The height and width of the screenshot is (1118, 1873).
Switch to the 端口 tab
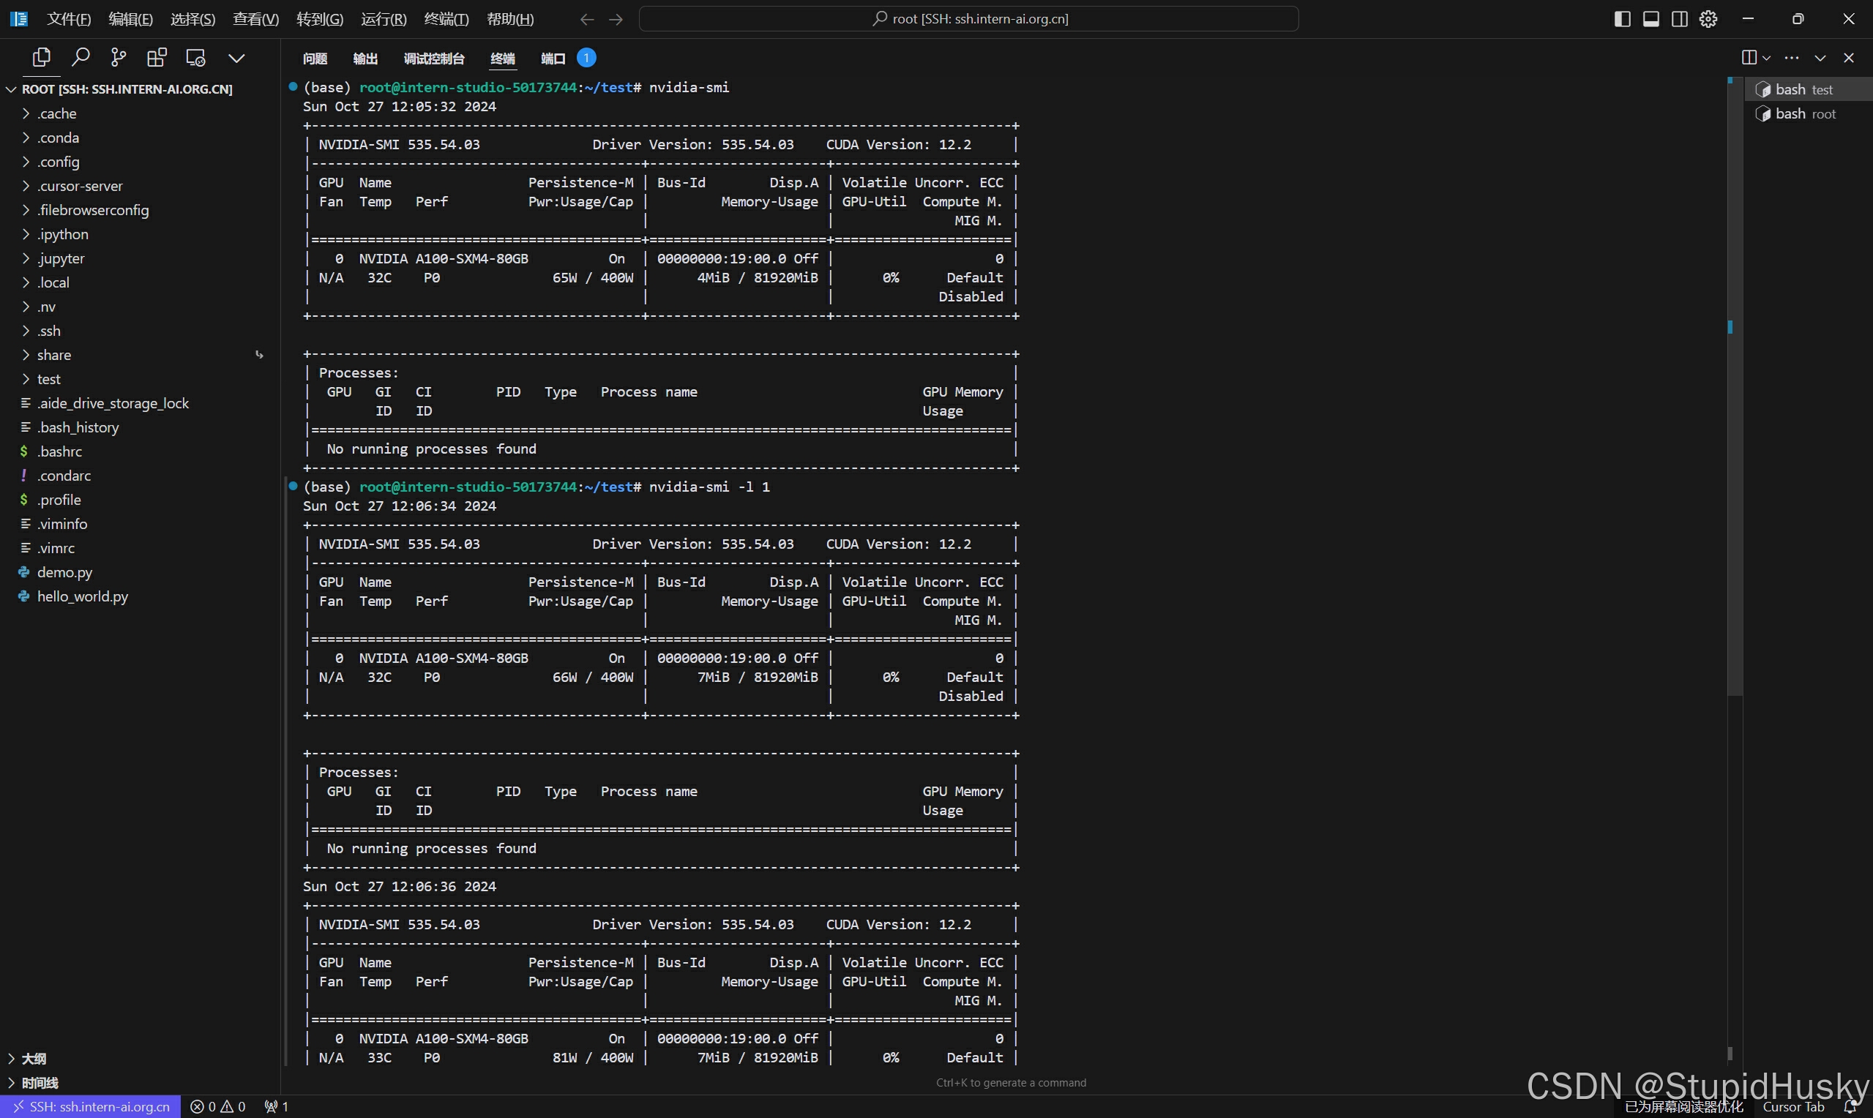[x=553, y=58]
